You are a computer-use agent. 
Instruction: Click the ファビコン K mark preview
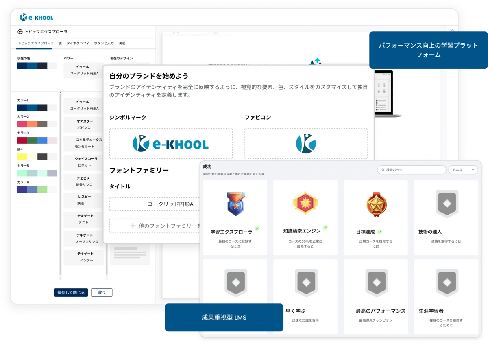click(306, 143)
